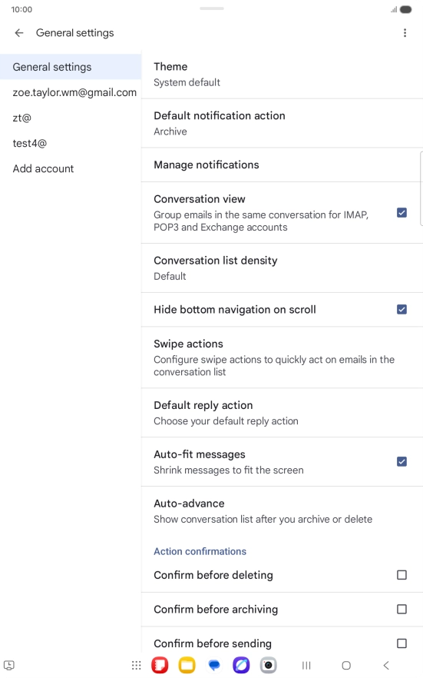Screen dimensions: 423x678
Task: Uncheck Hide bottom navigation on scroll
Action: click(x=402, y=309)
